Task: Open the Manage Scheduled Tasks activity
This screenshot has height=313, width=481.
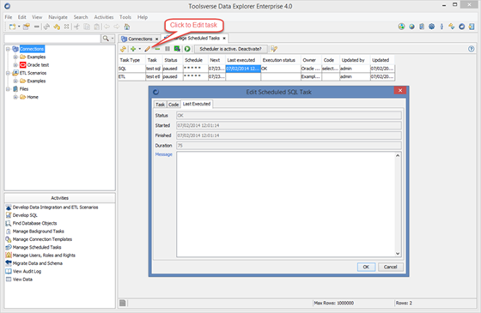Action: pos(37,248)
